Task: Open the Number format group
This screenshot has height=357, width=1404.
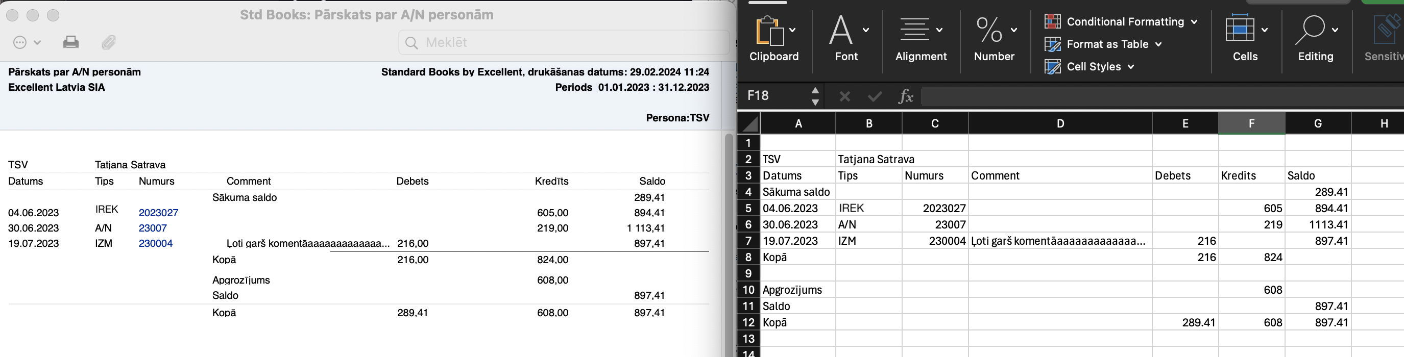Action: [x=994, y=38]
